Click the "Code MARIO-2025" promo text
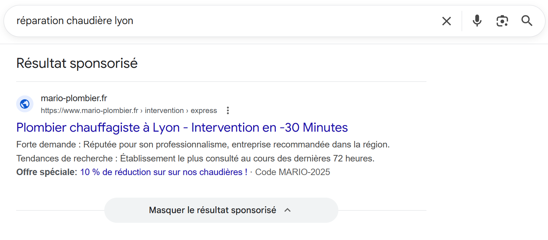This screenshot has height=240, width=548. 292,172
